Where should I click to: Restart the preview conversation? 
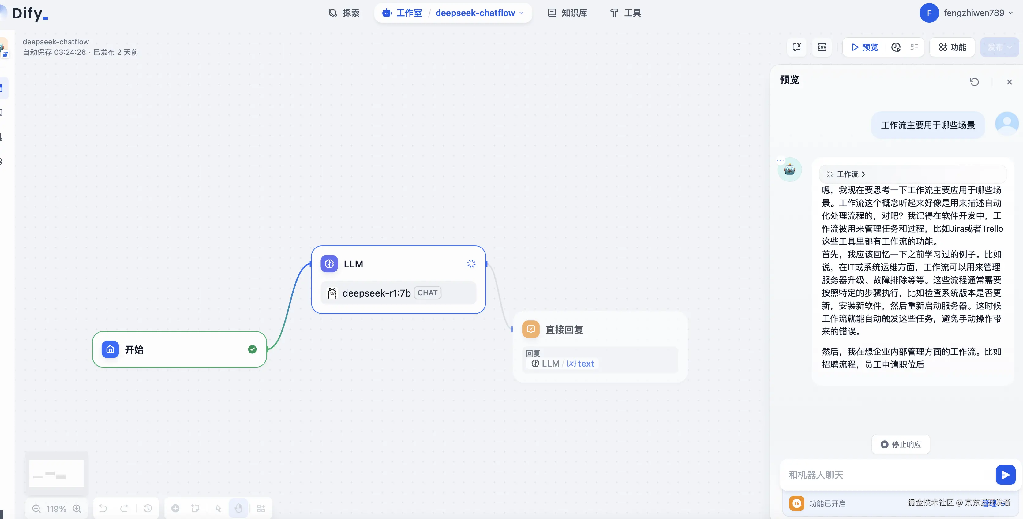coord(974,82)
